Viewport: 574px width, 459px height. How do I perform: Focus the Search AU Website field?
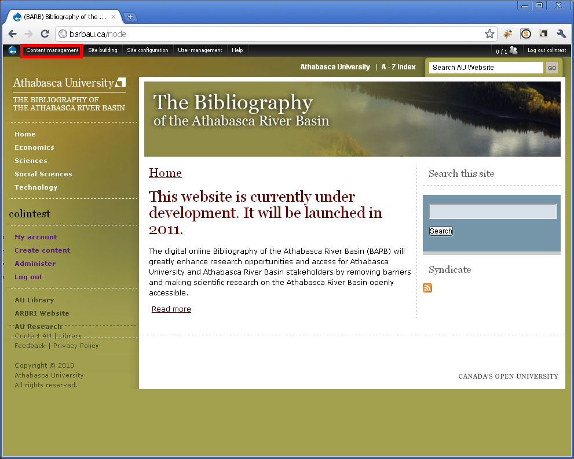[486, 68]
